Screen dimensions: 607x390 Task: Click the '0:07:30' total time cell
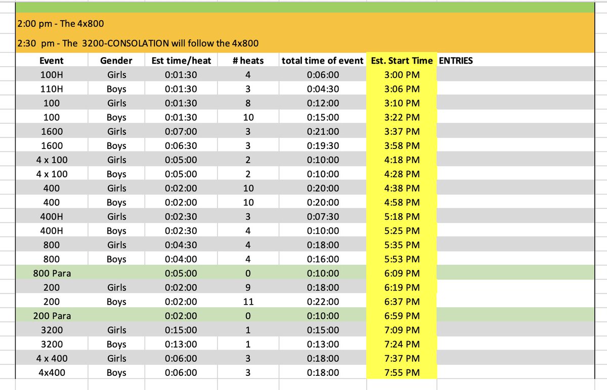click(323, 217)
